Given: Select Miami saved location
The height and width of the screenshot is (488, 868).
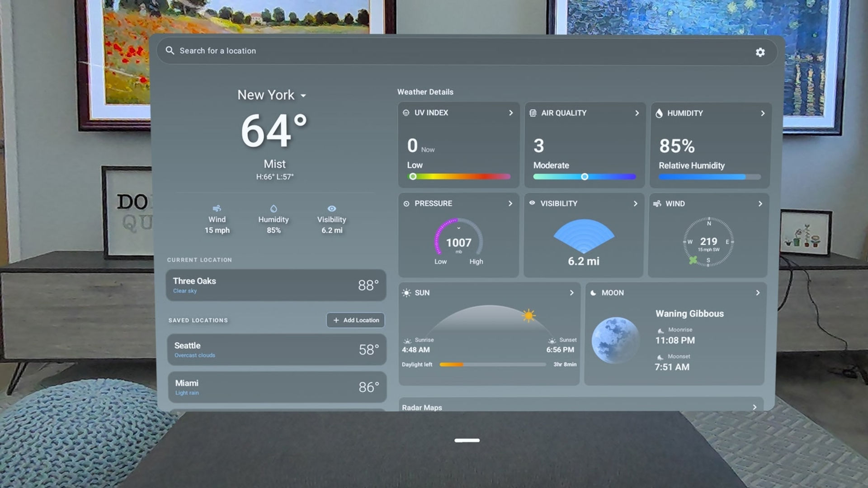Looking at the screenshot, I should tap(277, 387).
